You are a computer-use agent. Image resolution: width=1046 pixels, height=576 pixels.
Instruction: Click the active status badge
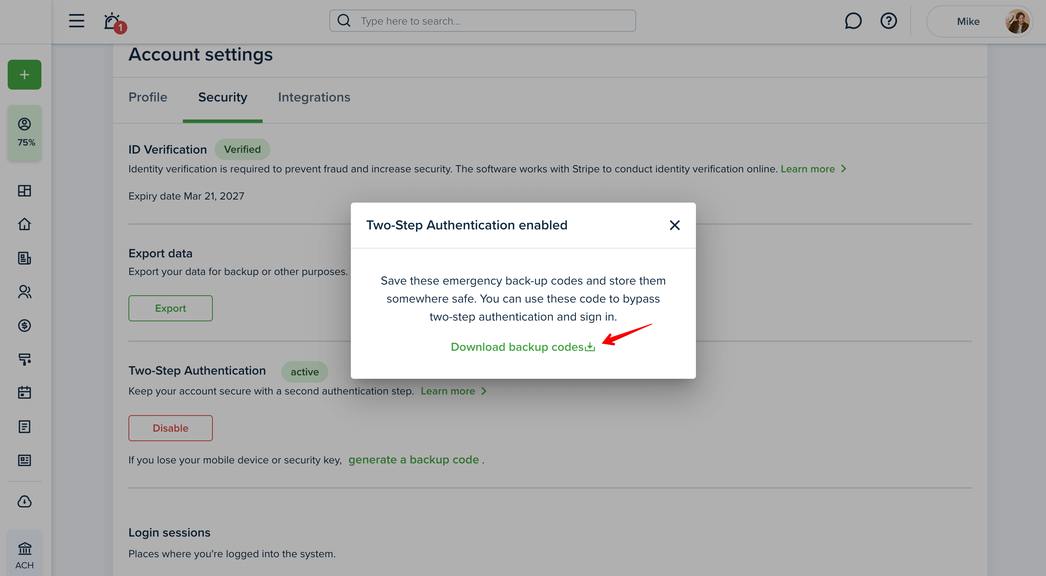304,372
